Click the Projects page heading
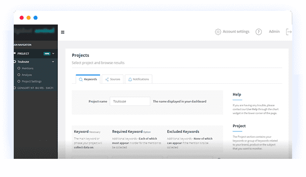The width and height of the screenshot is (306, 177). click(x=80, y=55)
